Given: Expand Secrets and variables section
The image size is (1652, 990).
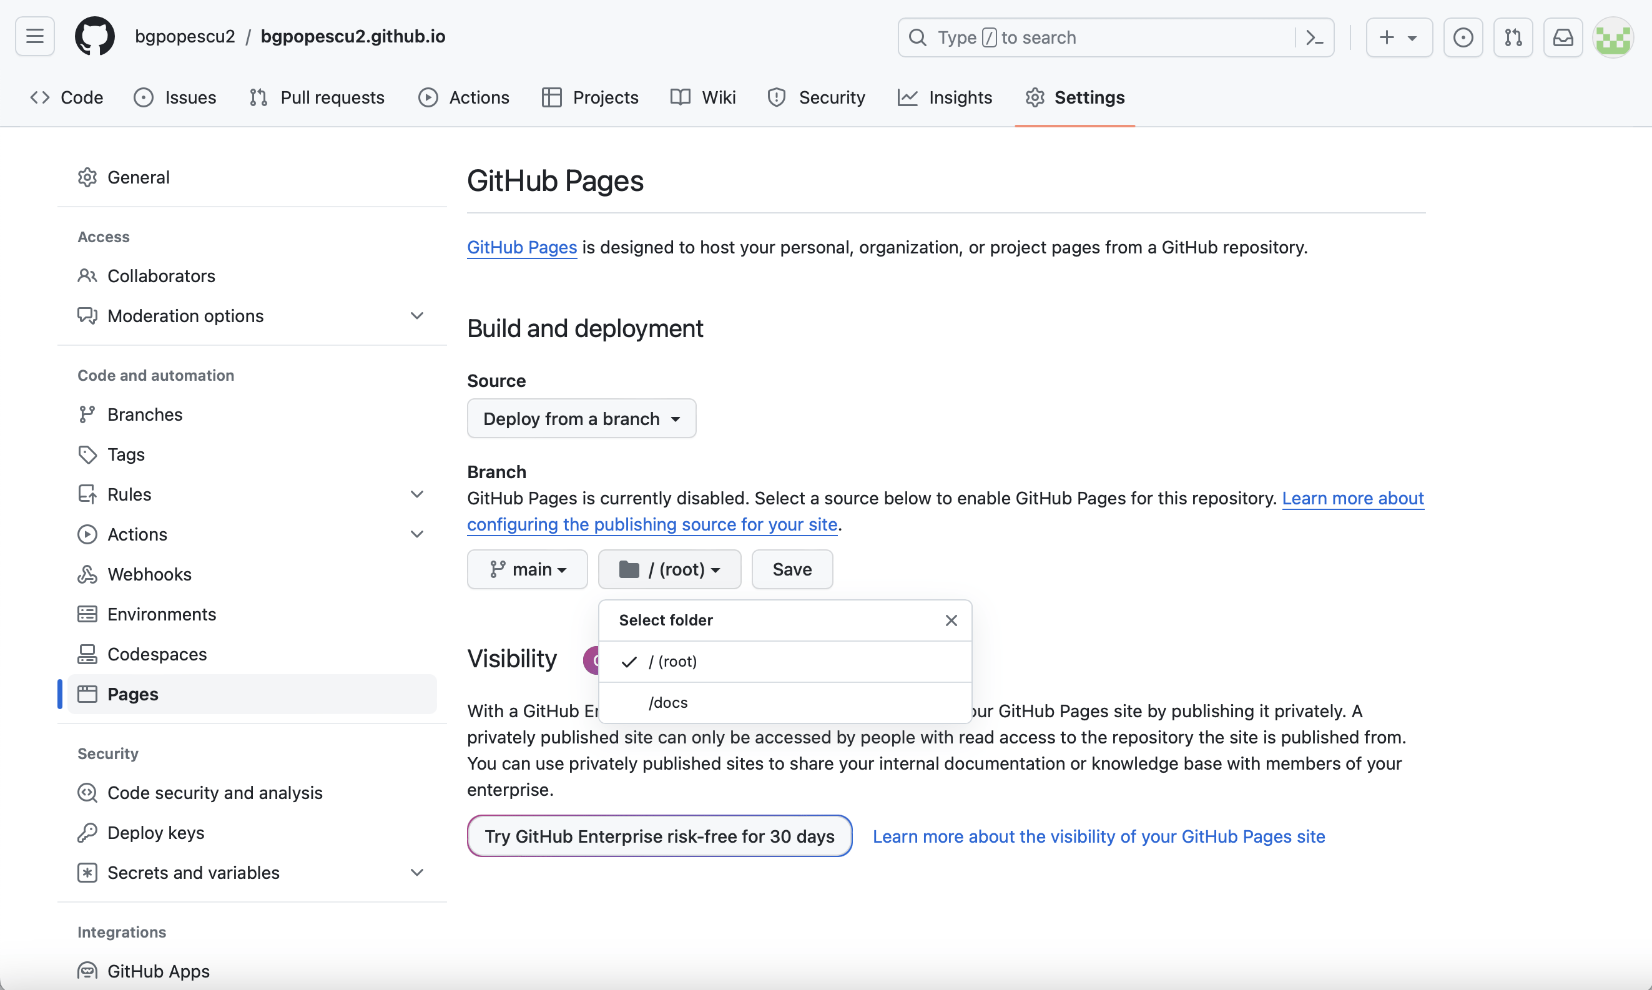Looking at the screenshot, I should (x=416, y=873).
